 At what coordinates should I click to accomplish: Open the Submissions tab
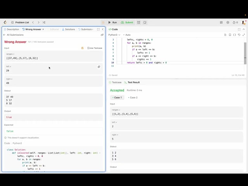(x=86, y=29)
